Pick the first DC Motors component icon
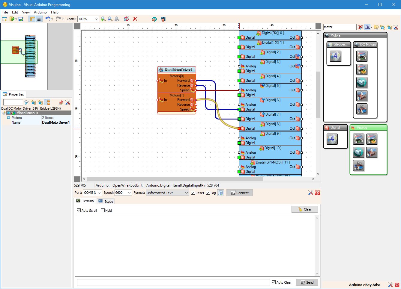This screenshot has height=289, width=401. pyautogui.click(x=362, y=56)
